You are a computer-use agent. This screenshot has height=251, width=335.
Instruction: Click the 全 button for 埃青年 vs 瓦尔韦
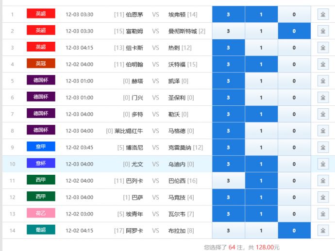click(323, 214)
